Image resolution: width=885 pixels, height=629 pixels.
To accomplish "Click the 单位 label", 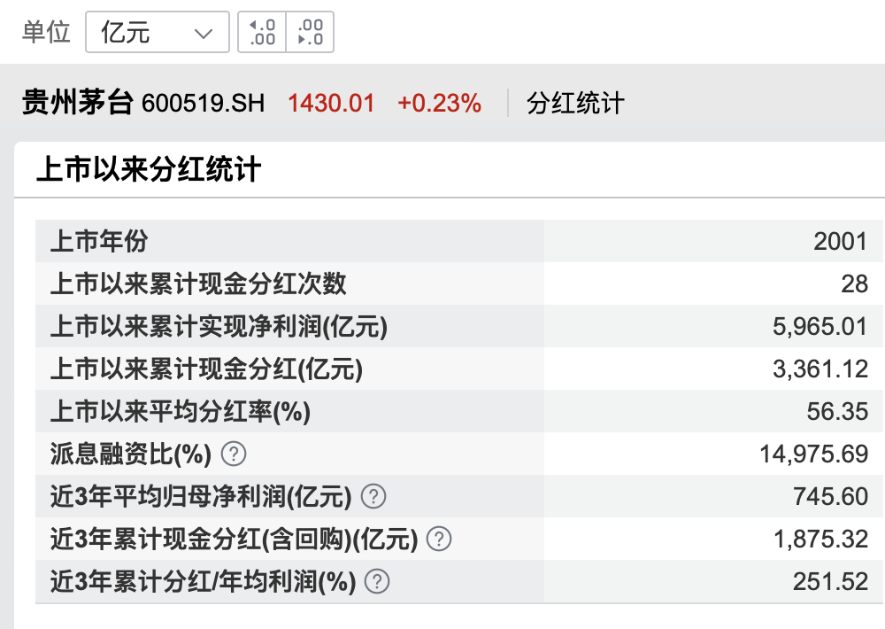I will tap(46, 33).
